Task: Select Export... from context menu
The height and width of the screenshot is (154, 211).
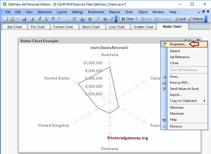Action: (184, 95)
